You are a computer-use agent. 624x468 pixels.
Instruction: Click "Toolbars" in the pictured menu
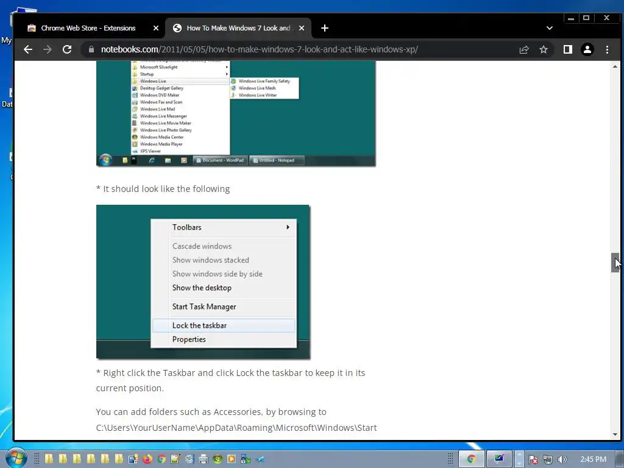point(223,227)
